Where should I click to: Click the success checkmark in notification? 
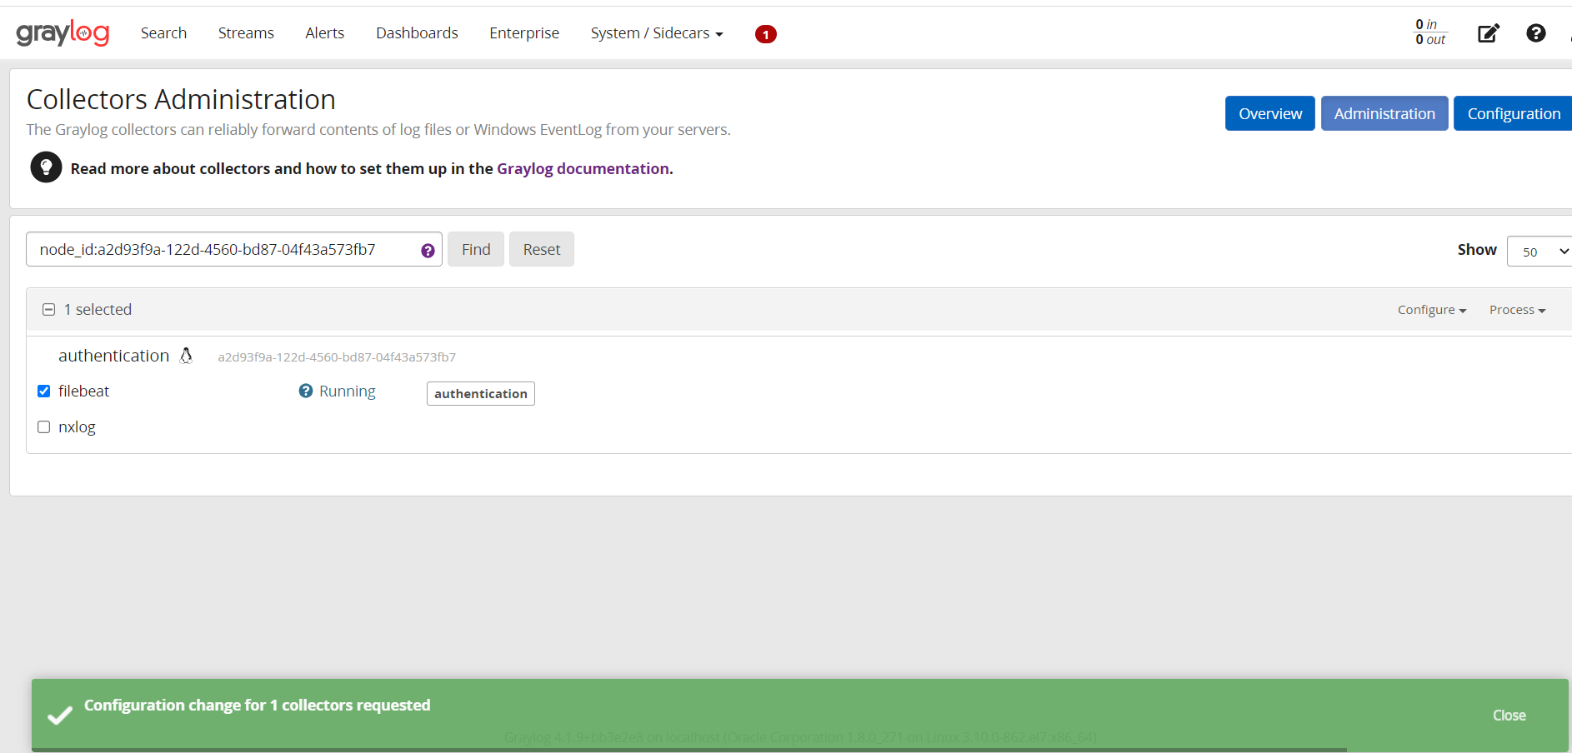coord(60,716)
